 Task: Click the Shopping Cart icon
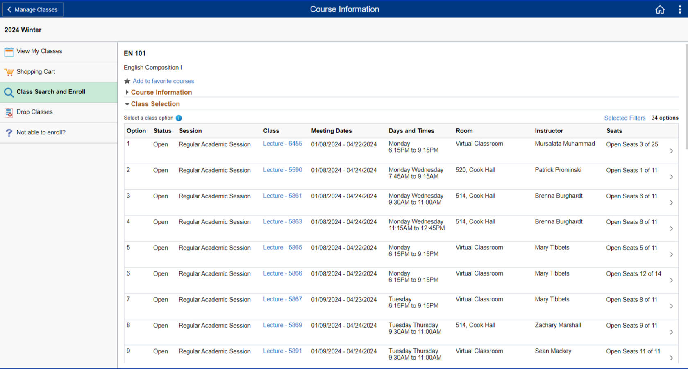[9, 72]
